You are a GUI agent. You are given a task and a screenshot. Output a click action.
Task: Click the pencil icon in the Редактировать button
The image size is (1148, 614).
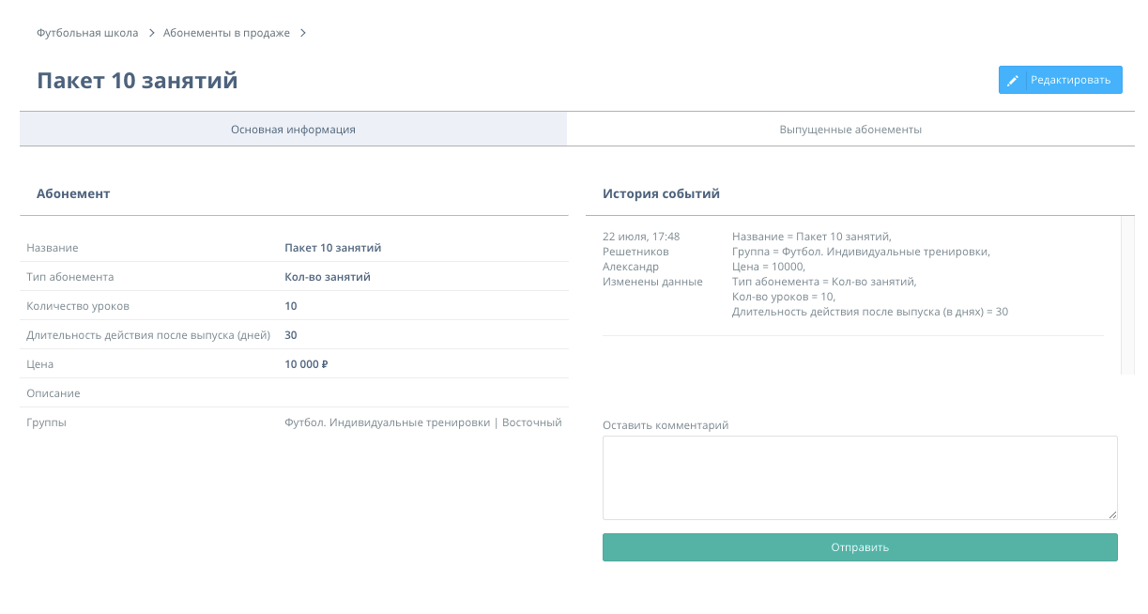(1013, 81)
